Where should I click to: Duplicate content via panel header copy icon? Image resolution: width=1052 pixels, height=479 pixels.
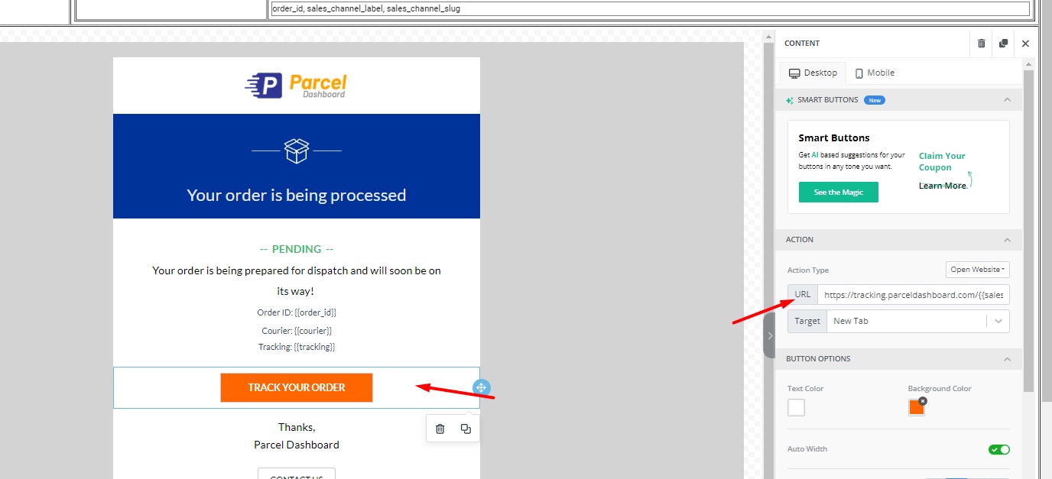pyautogui.click(x=1003, y=44)
